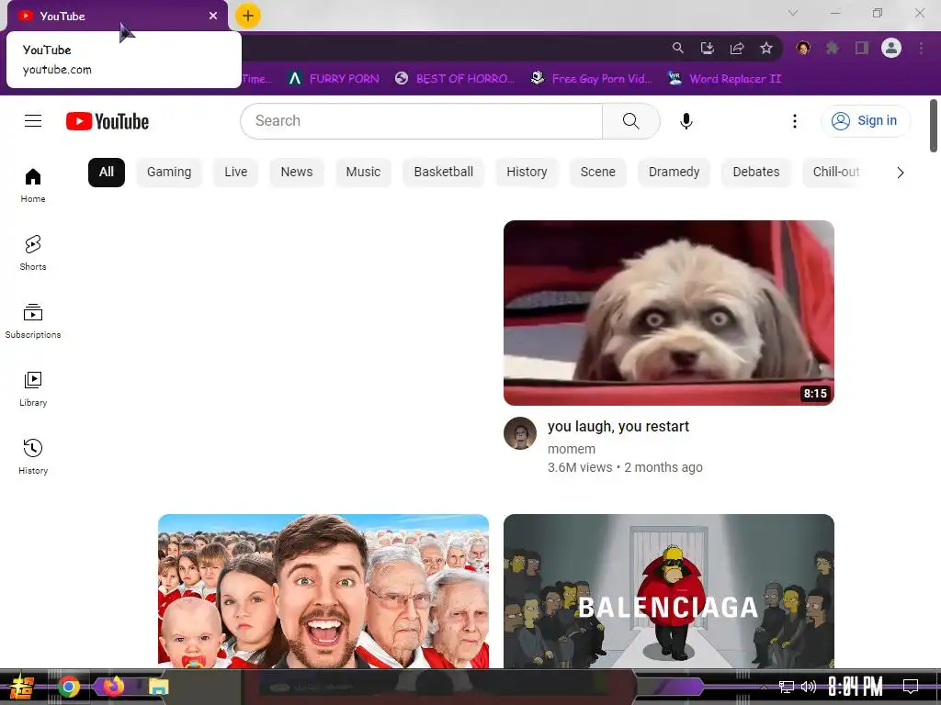Open the momem channel name link
941x705 pixels.
[x=572, y=449]
